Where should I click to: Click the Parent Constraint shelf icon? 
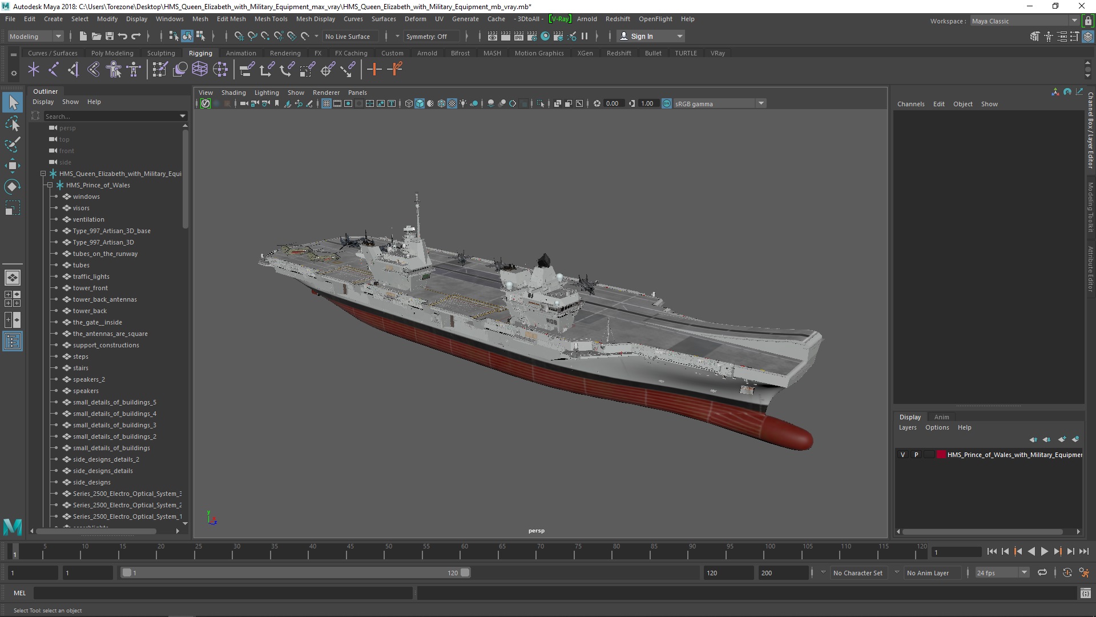pyautogui.click(x=247, y=70)
